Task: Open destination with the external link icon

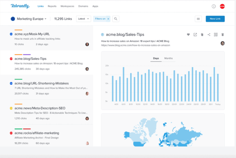Action: [x=195, y=35]
